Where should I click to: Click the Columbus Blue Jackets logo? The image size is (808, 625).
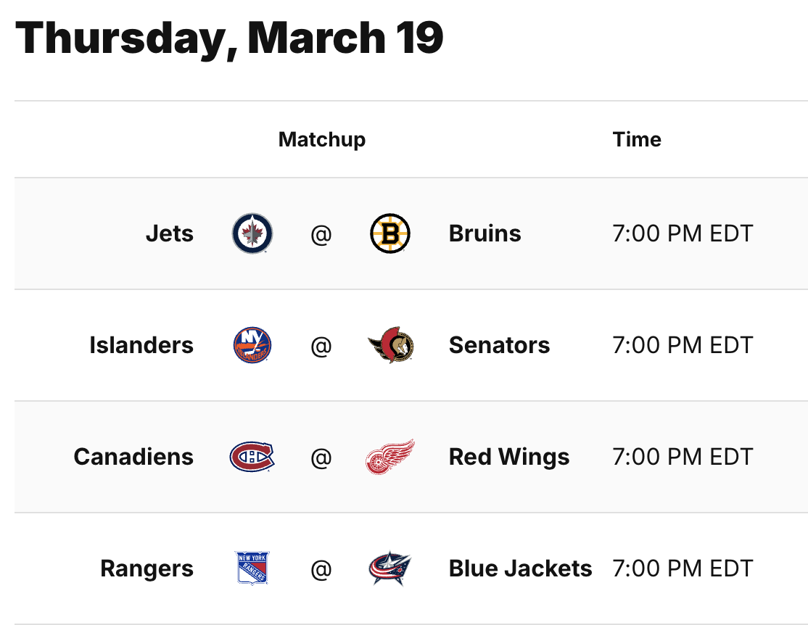(390, 568)
